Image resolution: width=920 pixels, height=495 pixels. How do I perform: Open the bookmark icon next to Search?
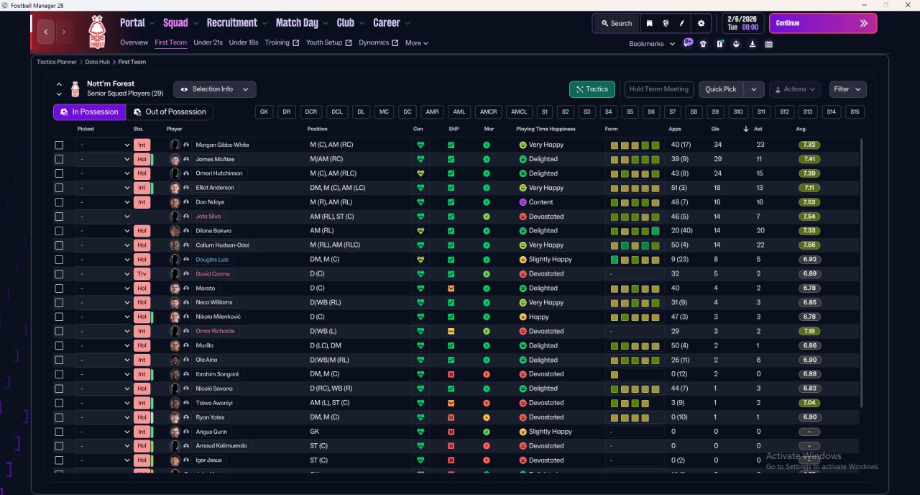(x=650, y=23)
